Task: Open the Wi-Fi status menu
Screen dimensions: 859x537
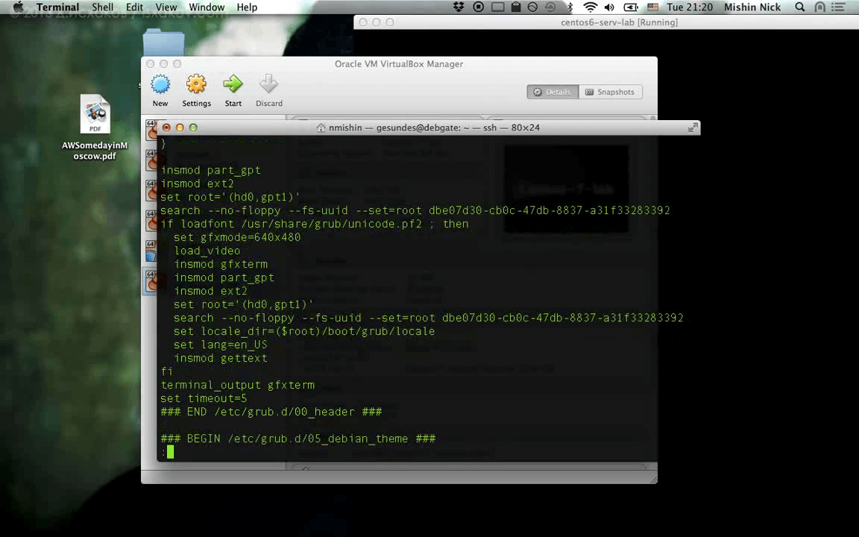Action: 590,7
